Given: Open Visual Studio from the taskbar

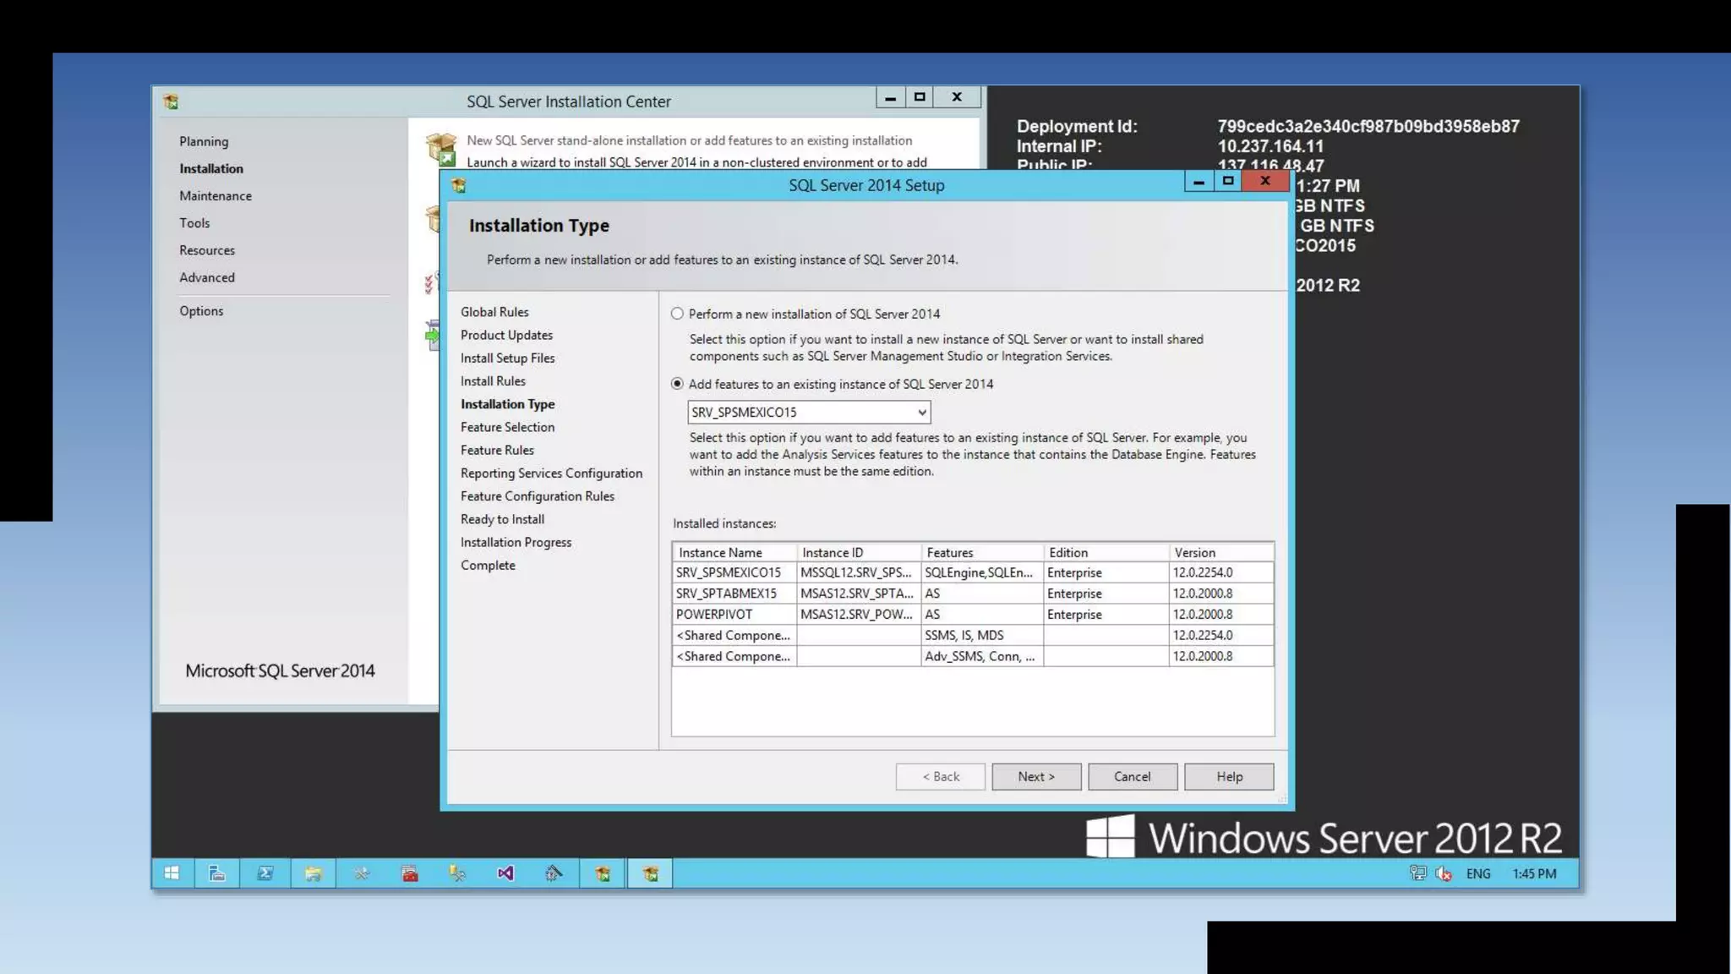Looking at the screenshot, I should point(505,873).
